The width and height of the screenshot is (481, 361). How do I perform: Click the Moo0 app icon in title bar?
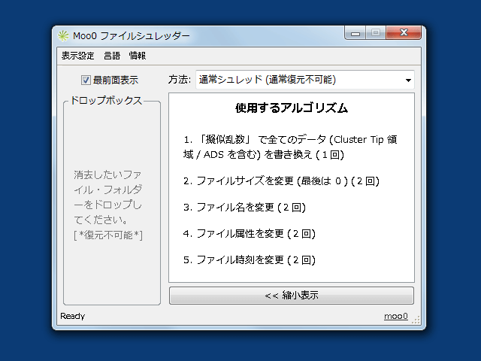point(63,36)
